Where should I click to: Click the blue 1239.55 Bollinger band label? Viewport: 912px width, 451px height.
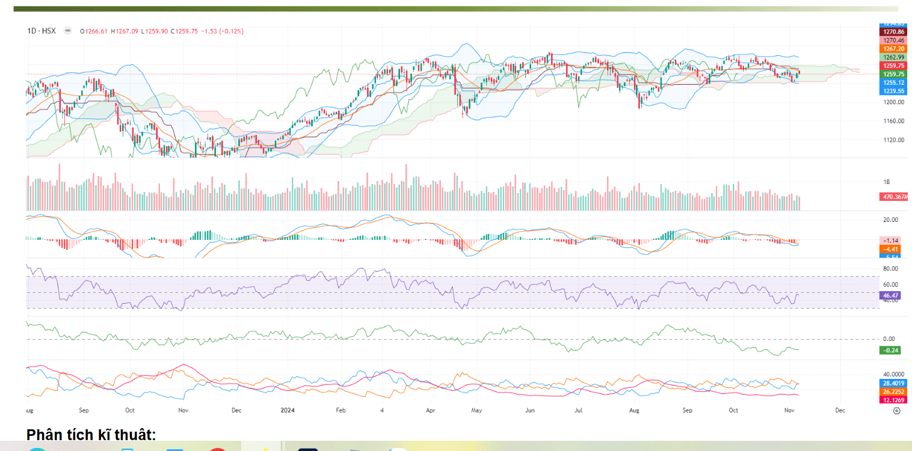[893, 91]
